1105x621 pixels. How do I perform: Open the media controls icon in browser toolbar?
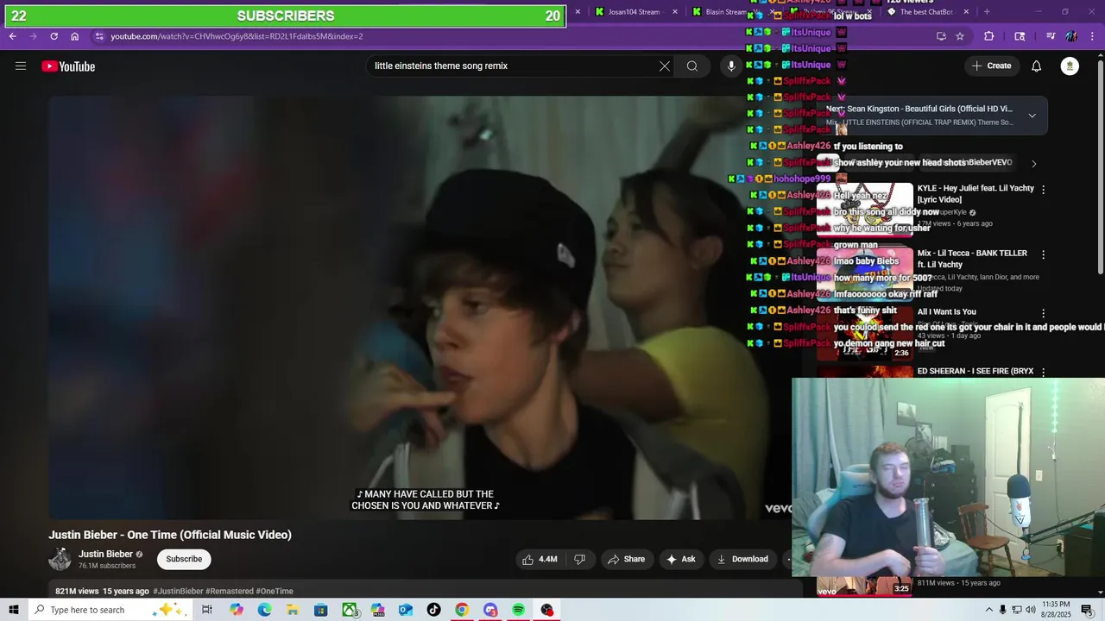coord(1051,36)
